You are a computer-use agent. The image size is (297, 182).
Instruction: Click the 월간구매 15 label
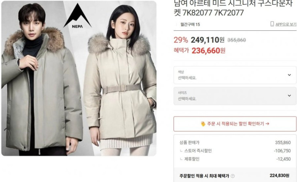coord(190,24)
